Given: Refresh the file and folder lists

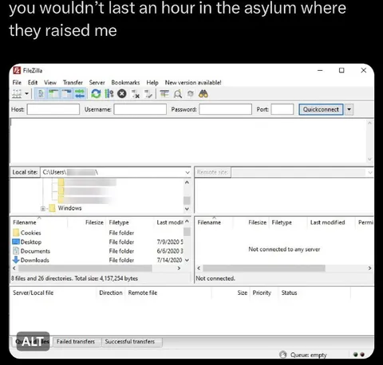Looking at the screenshot, I should click(96, 94).
